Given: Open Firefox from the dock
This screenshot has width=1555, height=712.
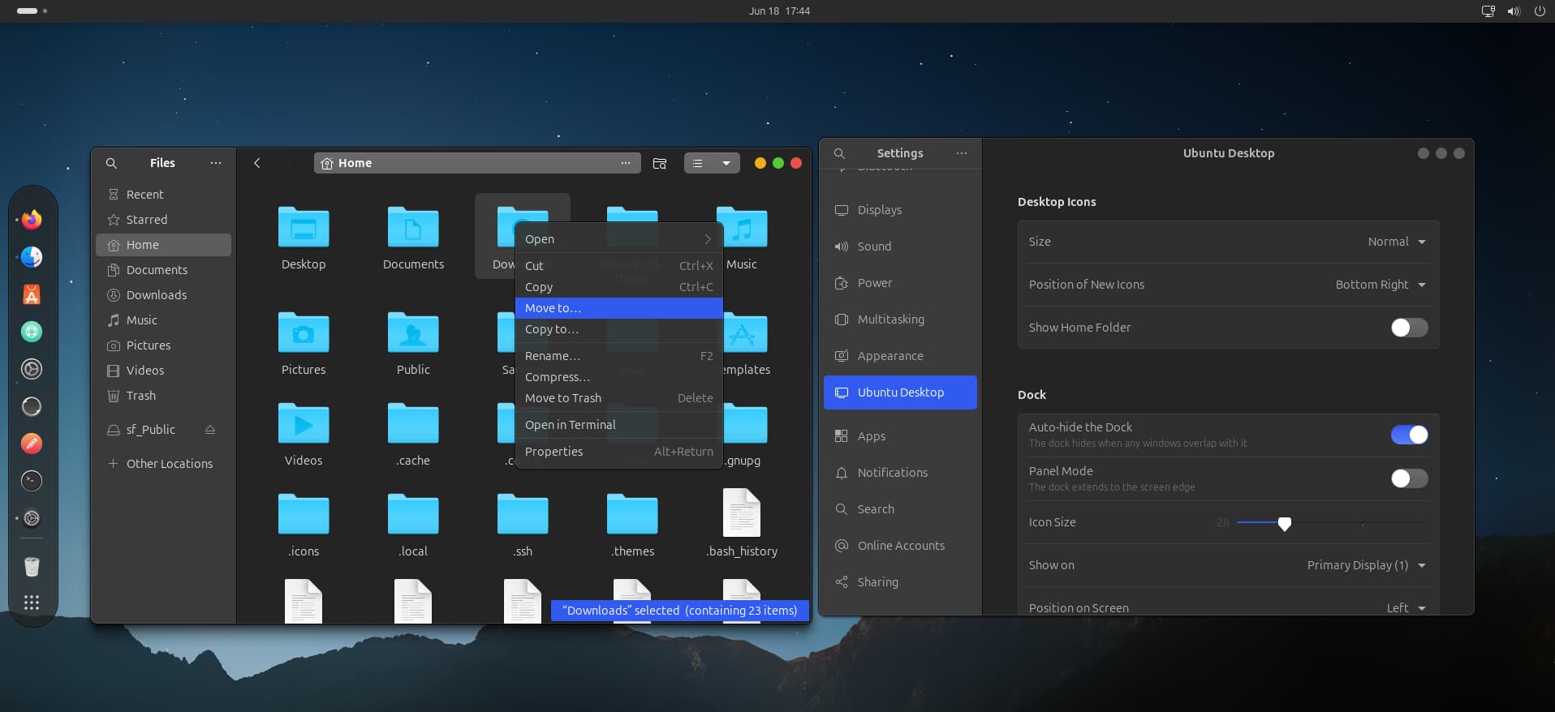Looking at the screenshot, I should pyautogui.click(x=32, y=220).
